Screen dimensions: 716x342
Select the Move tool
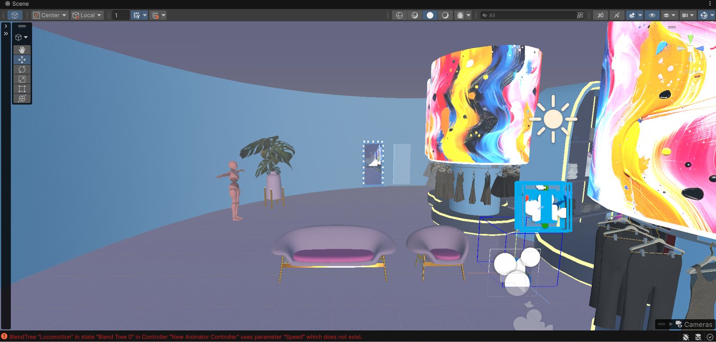coord(22,60)
